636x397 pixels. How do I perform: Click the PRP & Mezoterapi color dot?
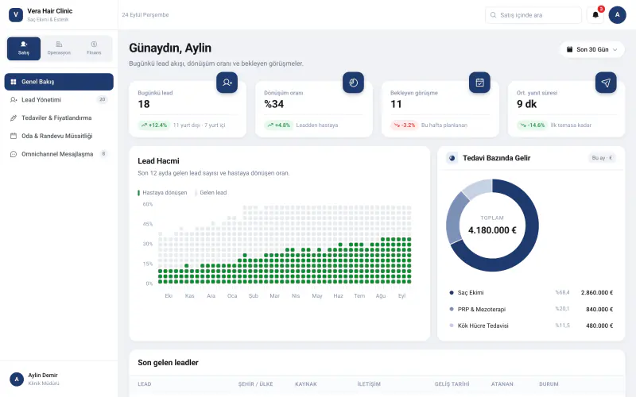point(452,309)
